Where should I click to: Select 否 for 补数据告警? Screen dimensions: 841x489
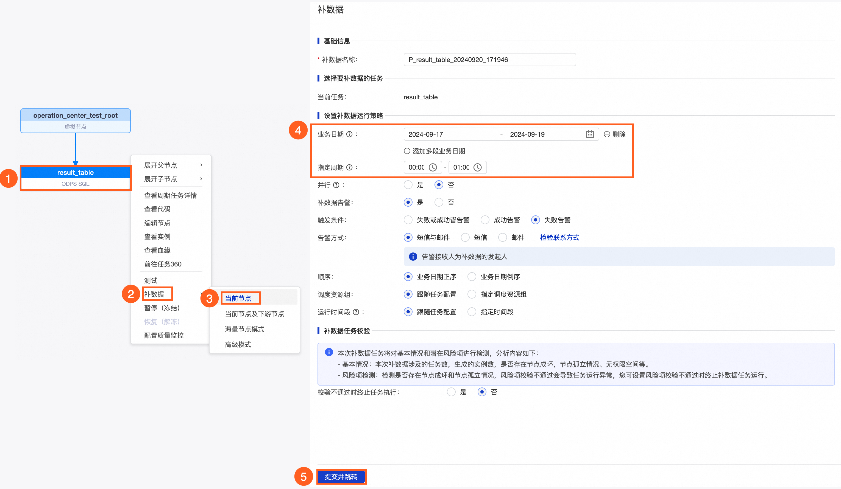click(439, 202)
